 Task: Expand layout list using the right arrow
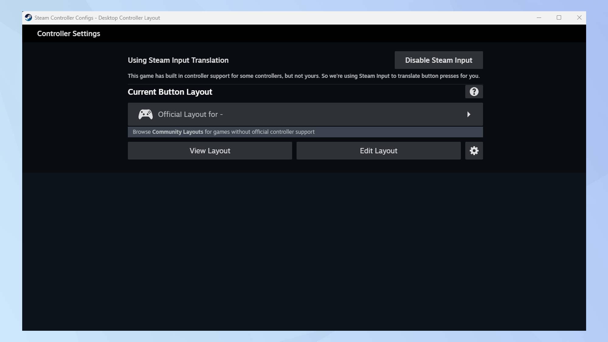coord(468,114)
